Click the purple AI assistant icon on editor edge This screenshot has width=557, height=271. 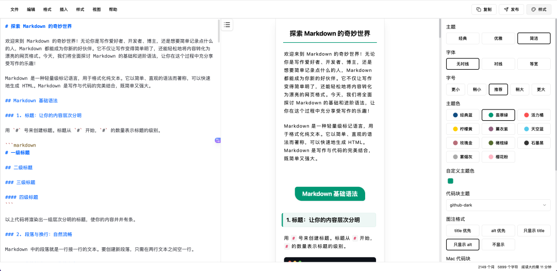click(218, 140)
